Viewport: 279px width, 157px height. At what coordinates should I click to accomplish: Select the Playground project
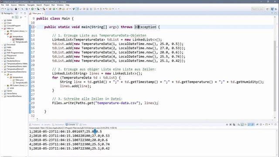[12, 55]
